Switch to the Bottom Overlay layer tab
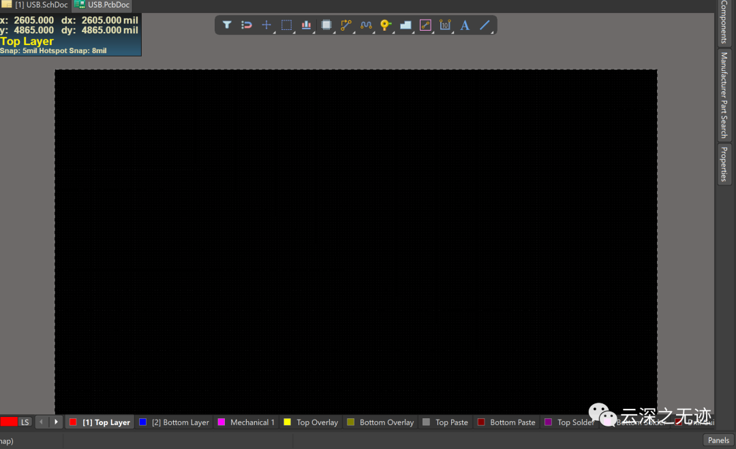This screenshot has height=449, width=736. [381, 422]
